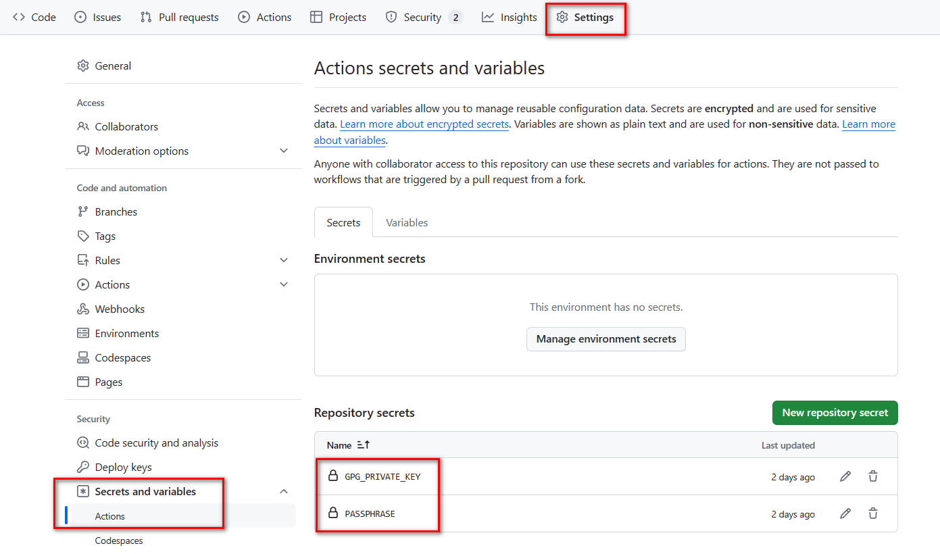Viewport: 940px width, 554px height.
Task: Click the Pages browser icon
Action: point(83,382)
